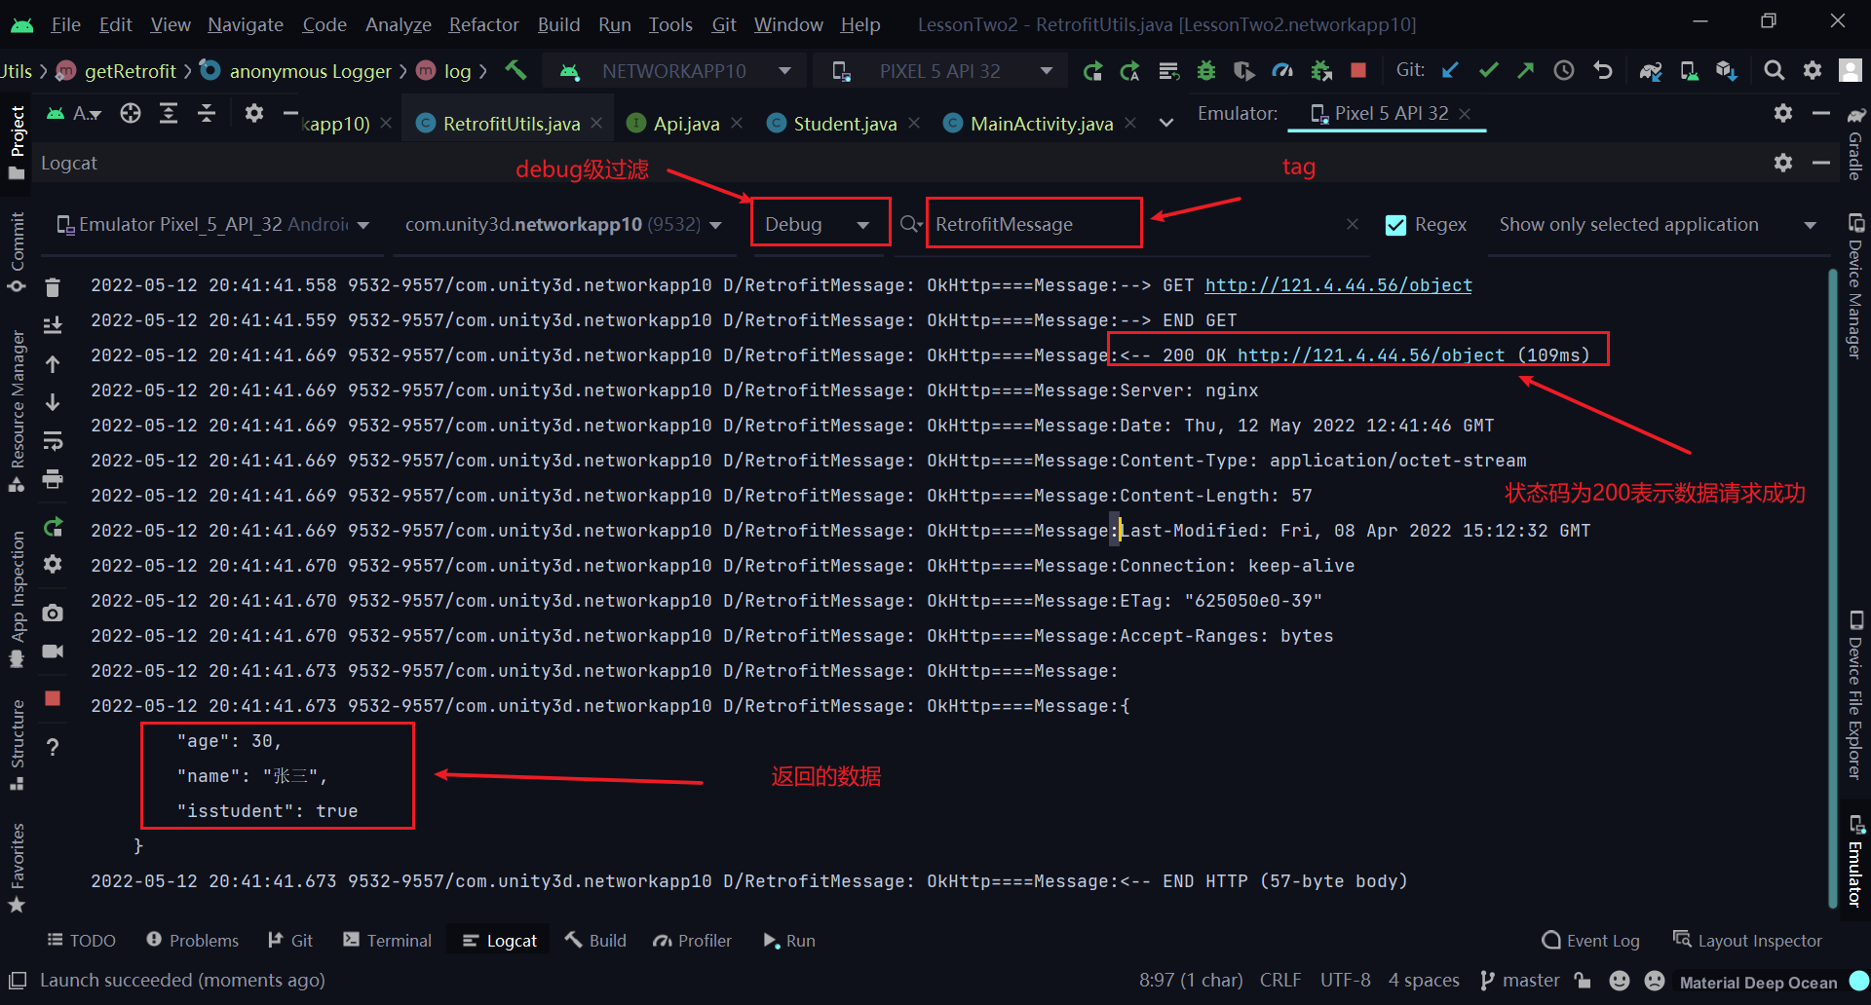Click Git push green arrow
1871x1005 pixels.
point(1526,70)
